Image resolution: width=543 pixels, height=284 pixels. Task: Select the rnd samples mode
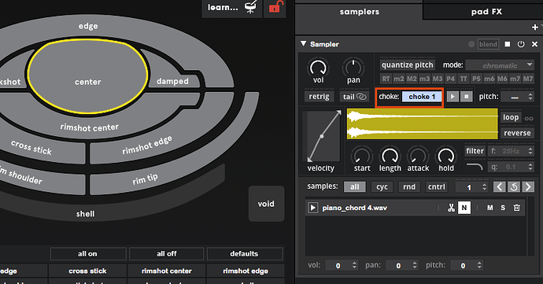[x=409, y=187]
